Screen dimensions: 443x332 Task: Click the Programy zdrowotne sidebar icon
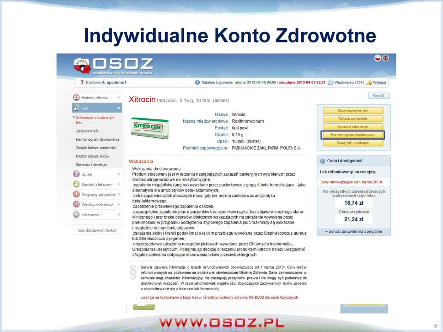pos(76,194)
